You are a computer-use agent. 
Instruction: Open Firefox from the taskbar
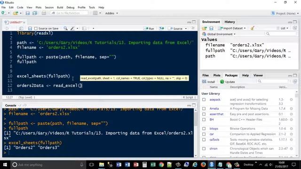click(203, 165)
